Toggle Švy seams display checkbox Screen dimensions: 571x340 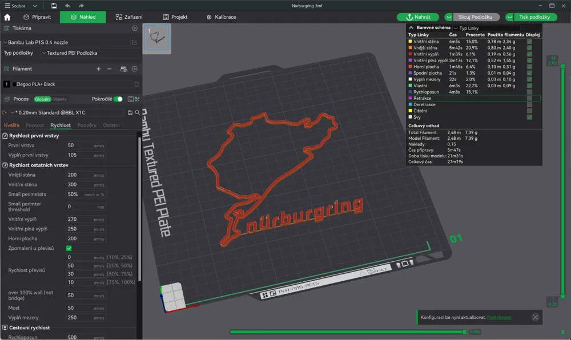point(529,117)
